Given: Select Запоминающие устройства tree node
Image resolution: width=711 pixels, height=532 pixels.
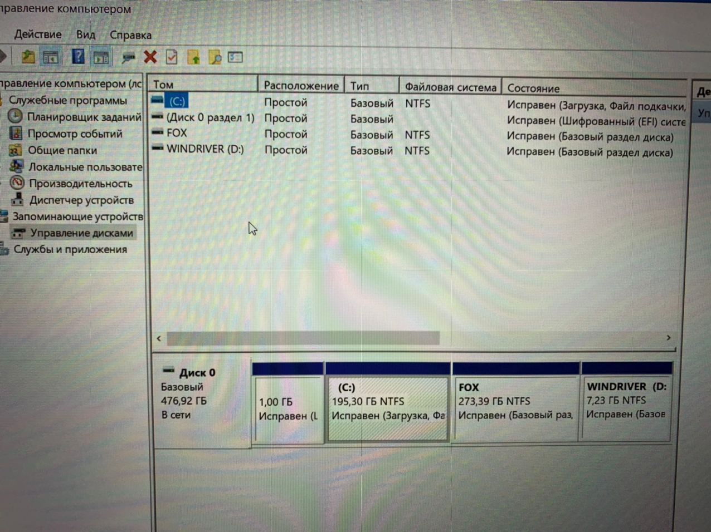Looking at the screenshot, I should click(x=78, y=216).
